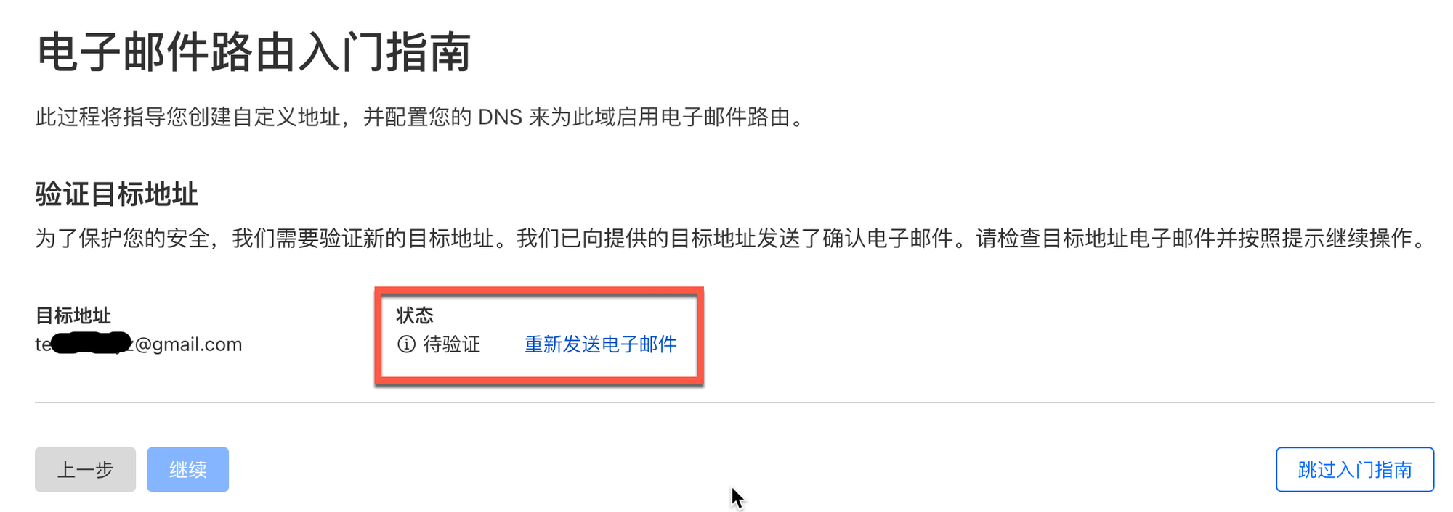The image size is (1453, 512).
Task: Click the word DNS in the intro sentence
Action: point(500,117)
